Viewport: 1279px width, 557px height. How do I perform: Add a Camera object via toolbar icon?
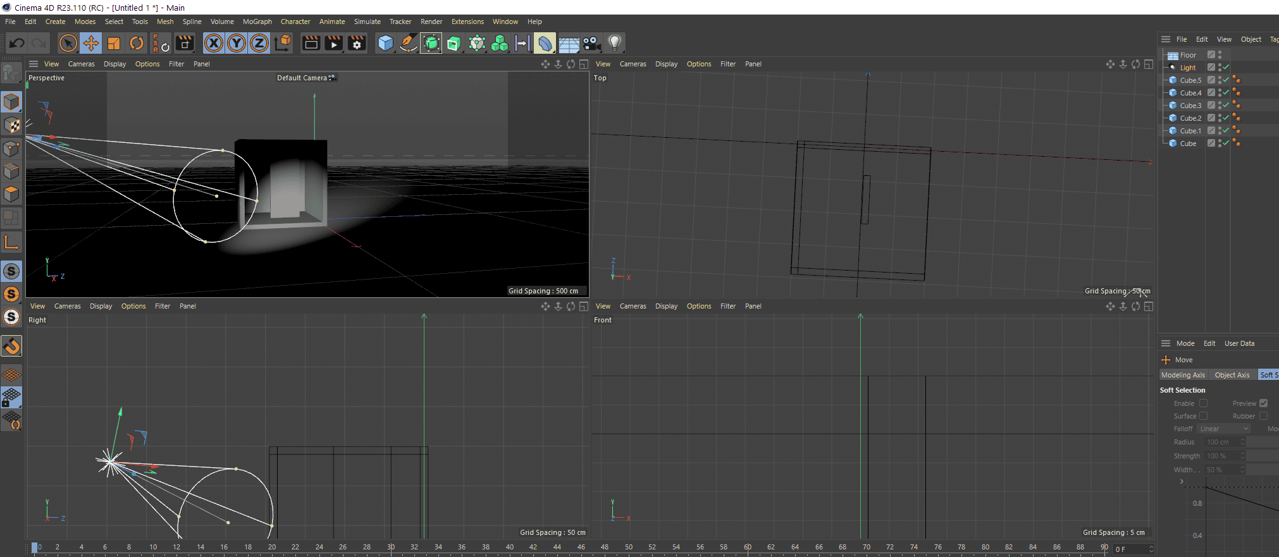(x=591, y=43)
